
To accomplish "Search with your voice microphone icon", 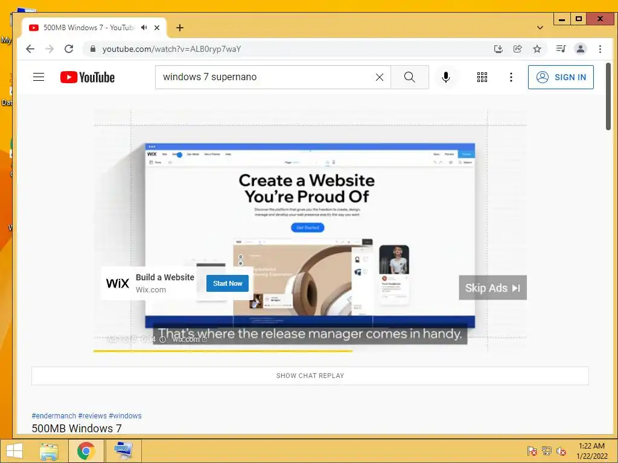I will [x=446, y=77].
